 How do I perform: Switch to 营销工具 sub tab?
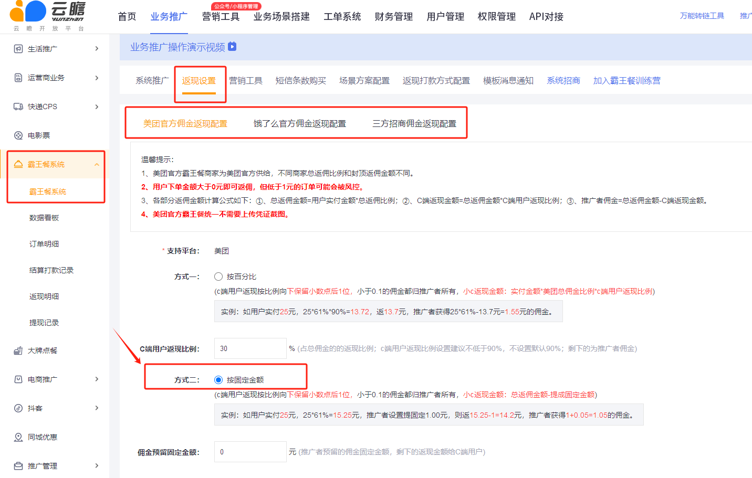click(x=246, y=81)
